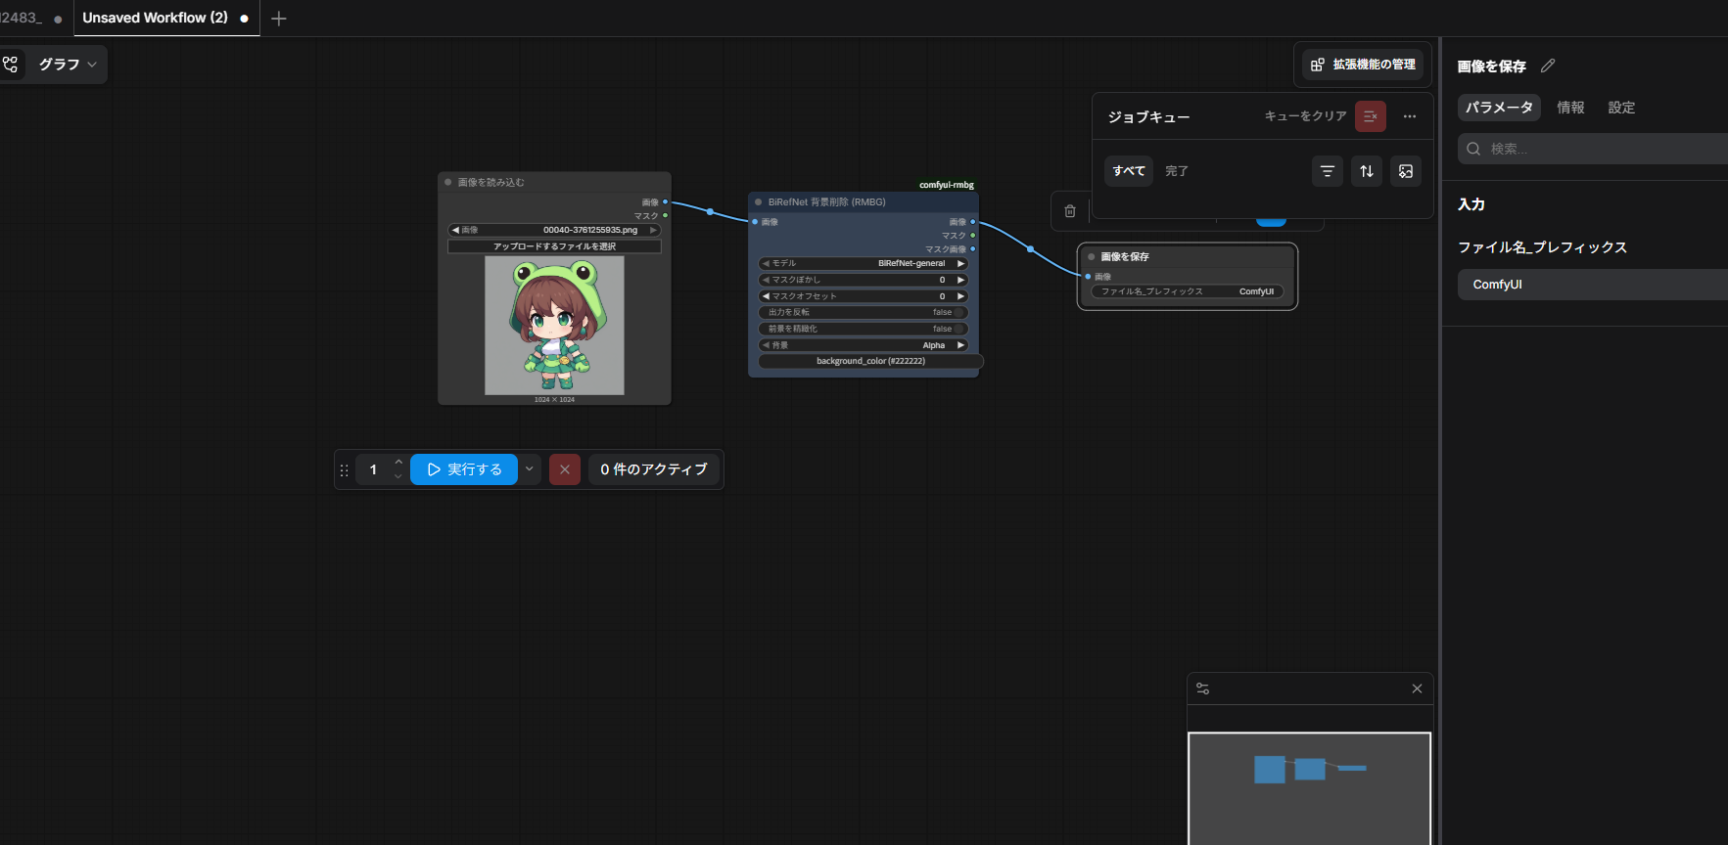
Task: Increase マスクオフセット value with right arrow
Action: pos(961,296)
